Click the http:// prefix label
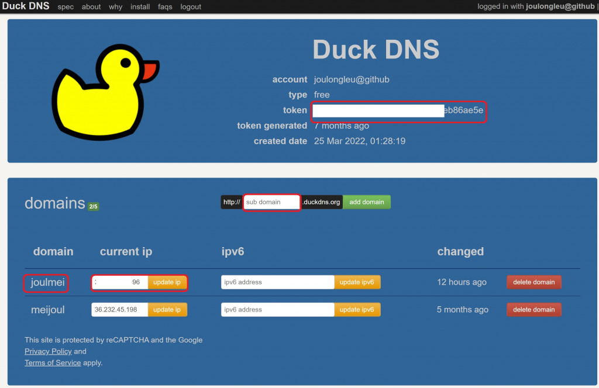The width and height of the screenshot is (599, 388). [232, 202]
